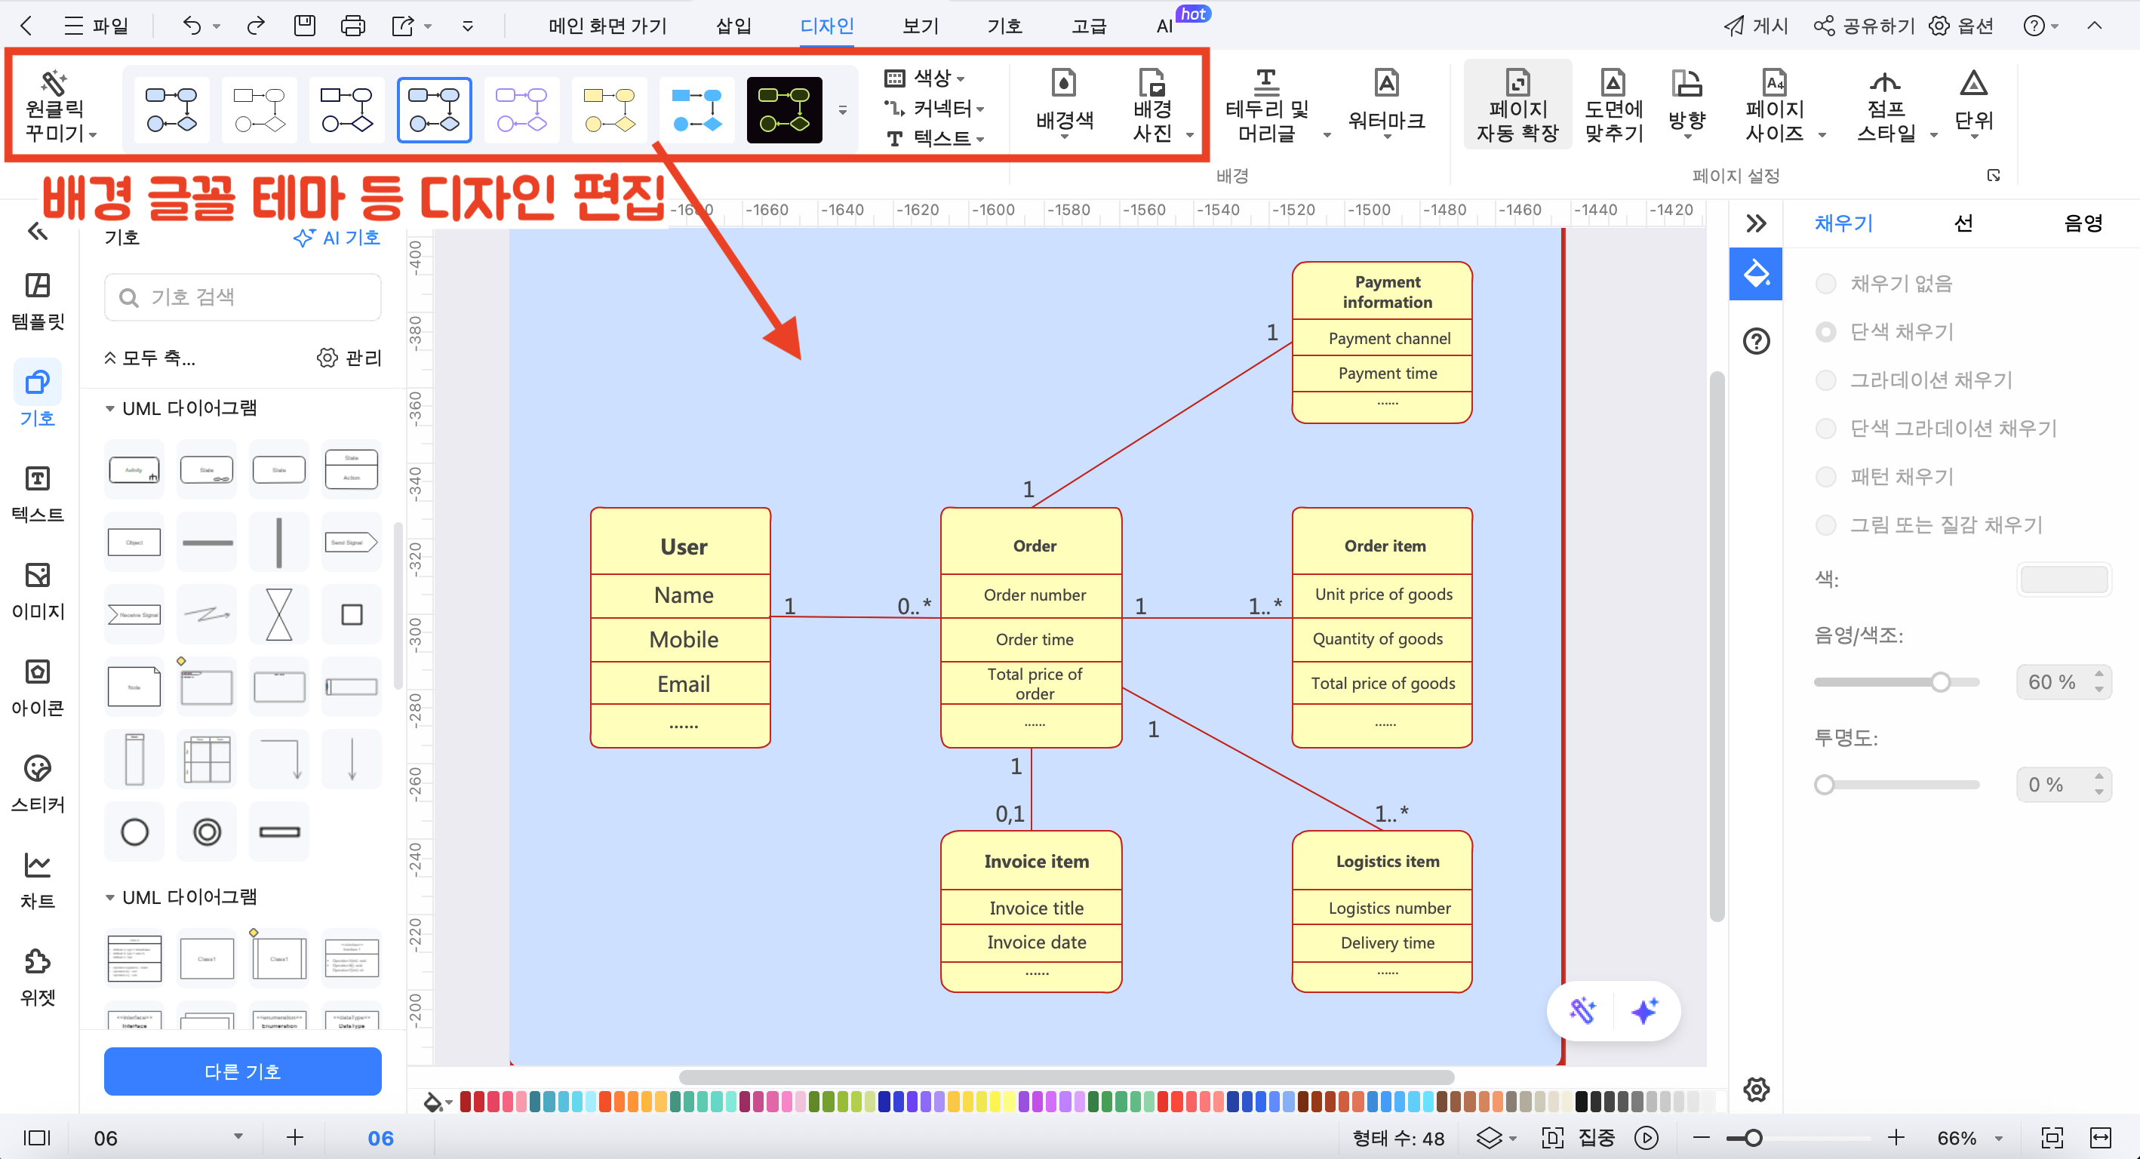
Task: Open 배경색 background color tool
Action: click(1064, 104)
